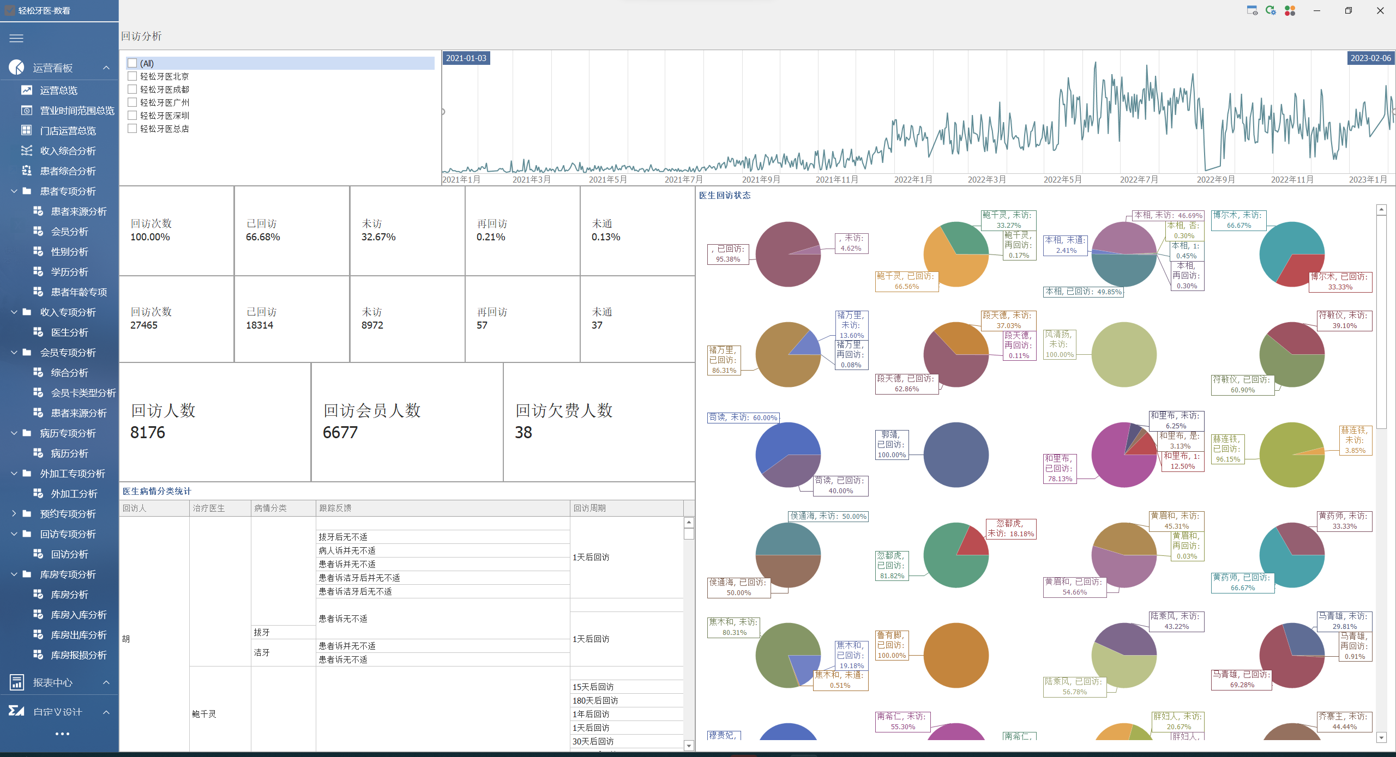Image resolution: width=1396 pixels, height=757 pixels.
Task: Open 患者来源分析 under 患者专项分析
Action: coord(79,211)
